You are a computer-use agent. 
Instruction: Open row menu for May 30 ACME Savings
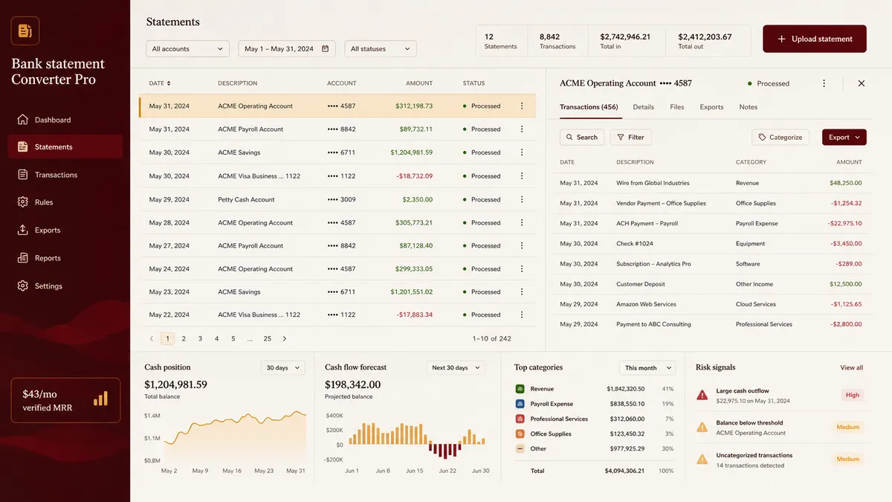(x=522, y=152)
